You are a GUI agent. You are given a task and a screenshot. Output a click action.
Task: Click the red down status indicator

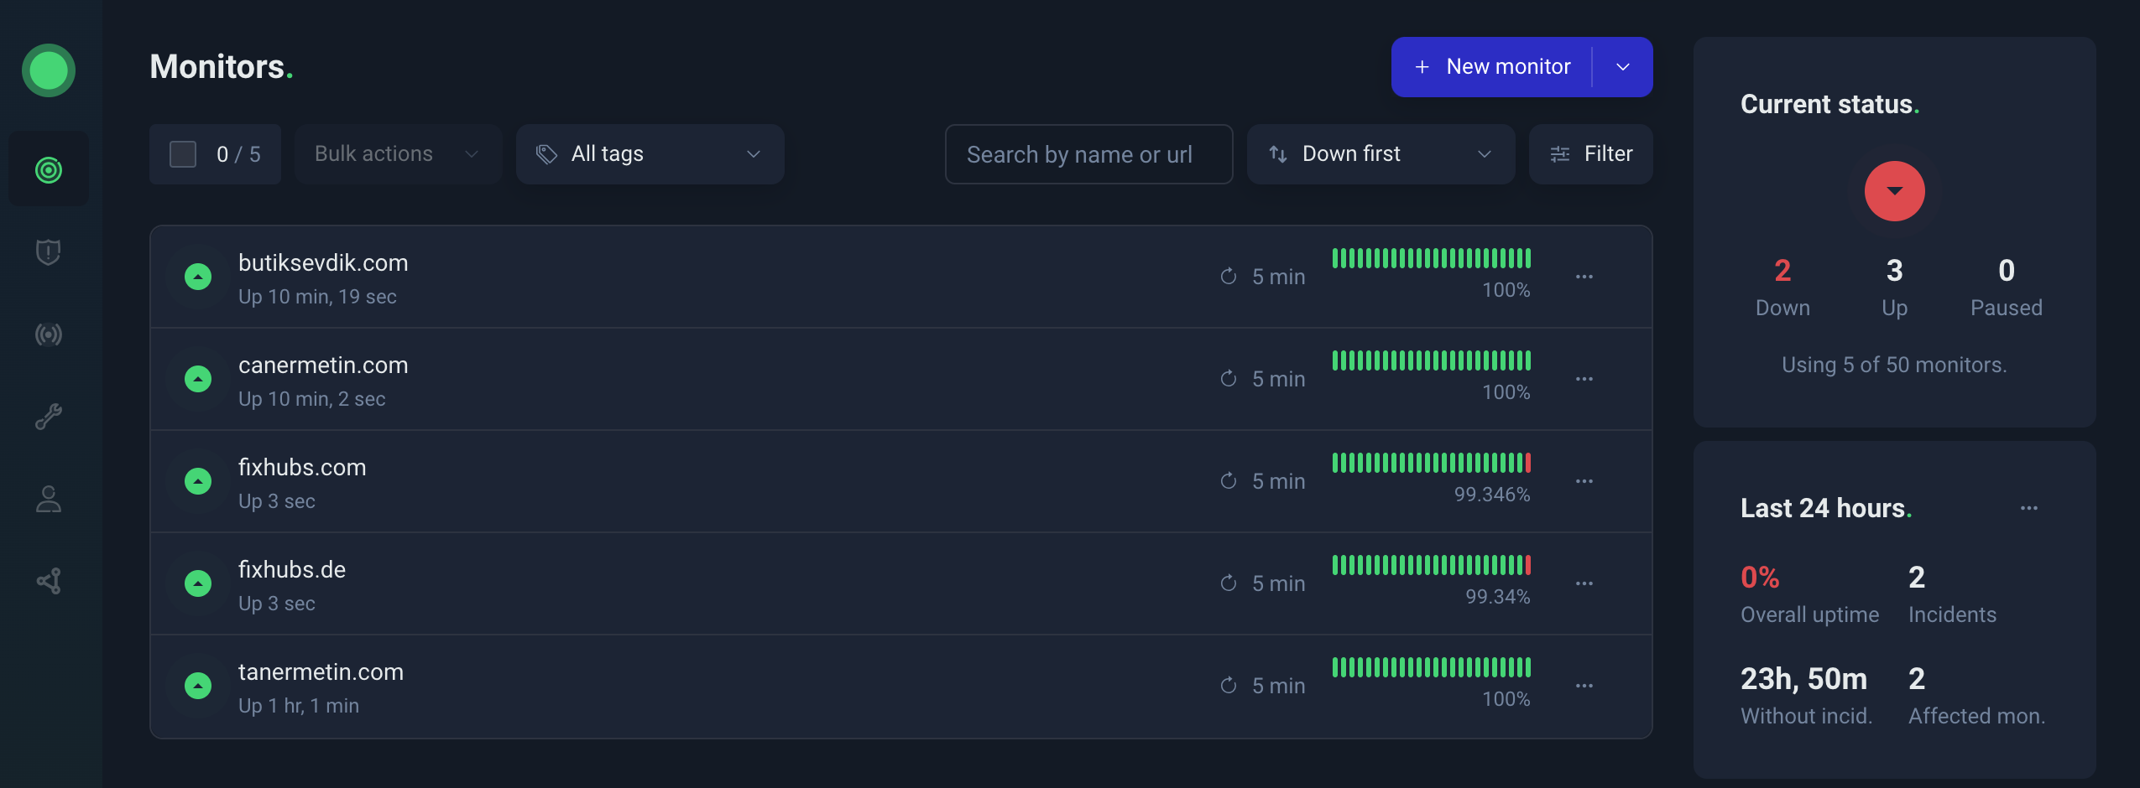pos(1894,191)
